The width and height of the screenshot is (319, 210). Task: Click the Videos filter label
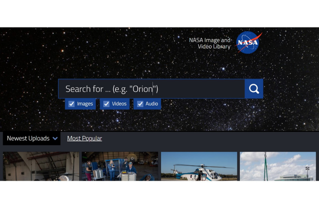point(119,103)
